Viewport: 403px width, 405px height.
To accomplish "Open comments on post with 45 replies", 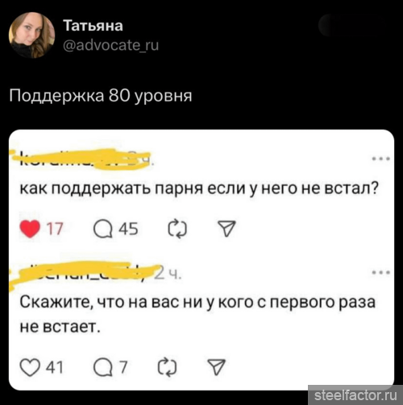I will (103, 229).
